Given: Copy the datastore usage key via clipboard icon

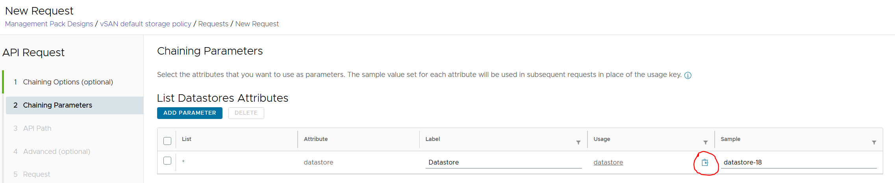Looking at the screenshot, I should click(705, 163).
